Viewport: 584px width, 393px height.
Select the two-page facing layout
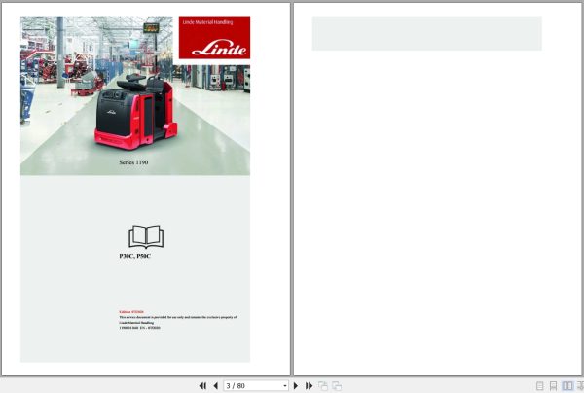[567, 386]
